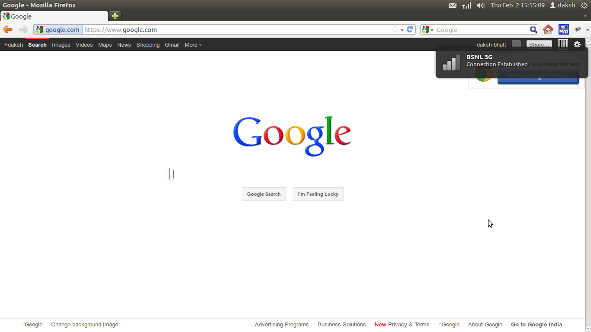Open Privacy & Terms link
Image resolution: width=591 pixels, height=332 pixels.
pos(409,324)
